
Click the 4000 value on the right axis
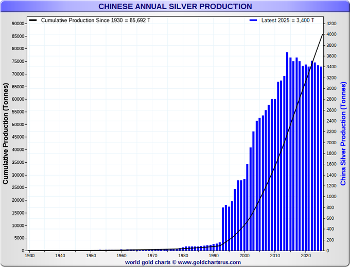[331, 34]
